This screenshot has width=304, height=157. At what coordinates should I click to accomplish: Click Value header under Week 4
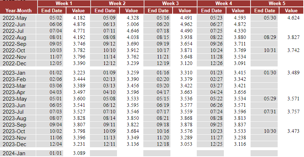point(238,10)
